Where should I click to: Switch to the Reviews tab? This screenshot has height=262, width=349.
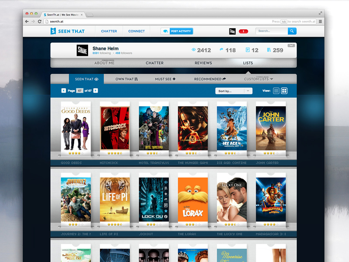tap(203, 63)
